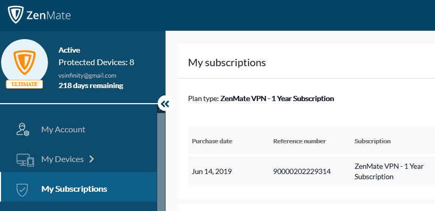Click the My Devices monitor-and-phone icon
Image resolution: width=435 pixels, height=211 pixels.
25,160
